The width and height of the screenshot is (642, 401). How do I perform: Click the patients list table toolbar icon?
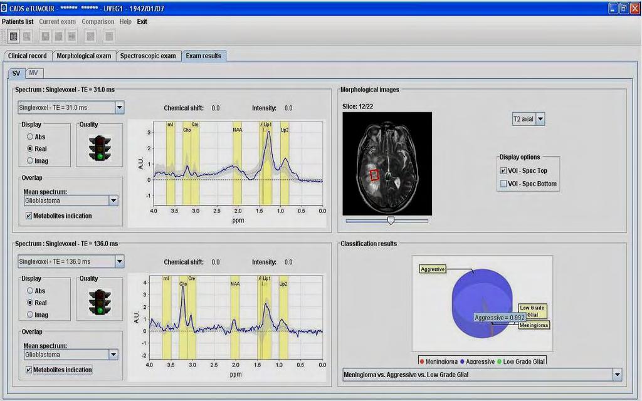(x=14, y=37)
